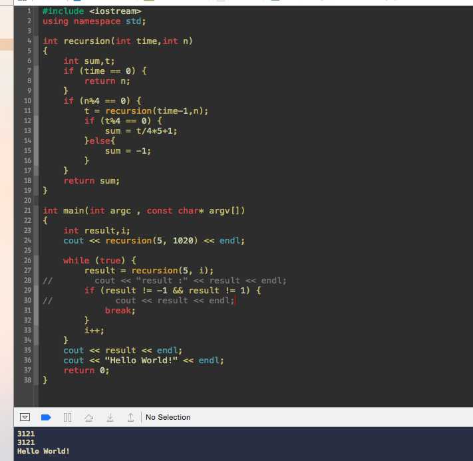473x461 pixels.
Task: Click the 'if (n%4 == 0) {' statement
Action: point(102,100)
